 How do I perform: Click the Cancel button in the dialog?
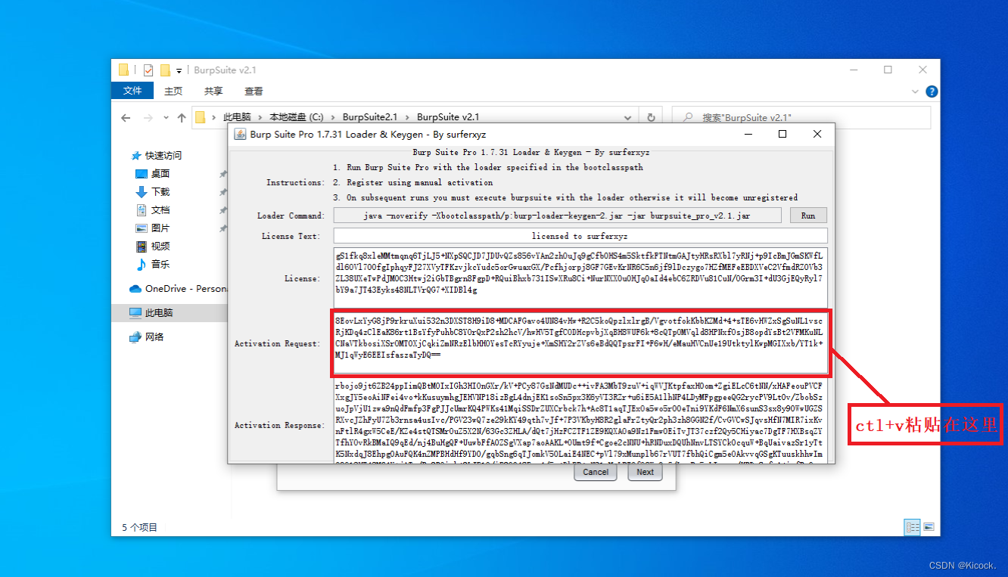click(x=596, y=472)
